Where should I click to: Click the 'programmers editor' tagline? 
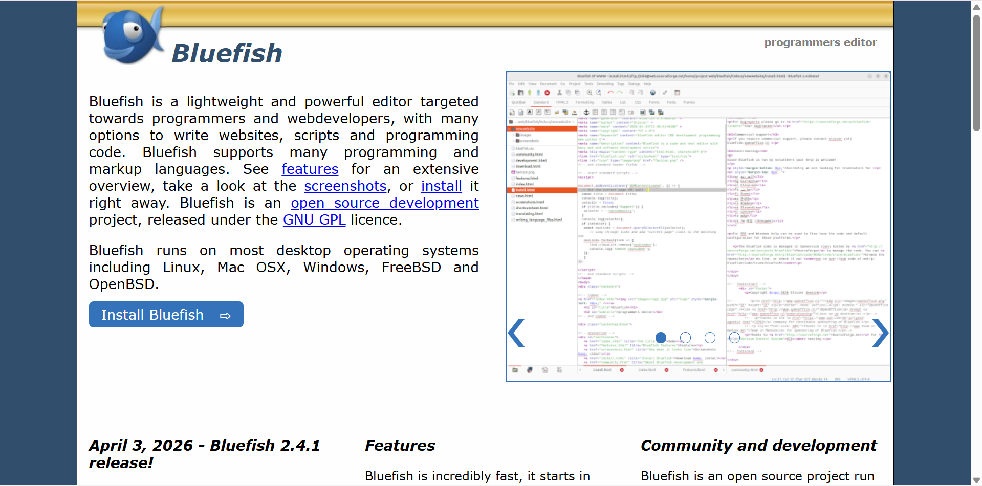click(821, 42)
